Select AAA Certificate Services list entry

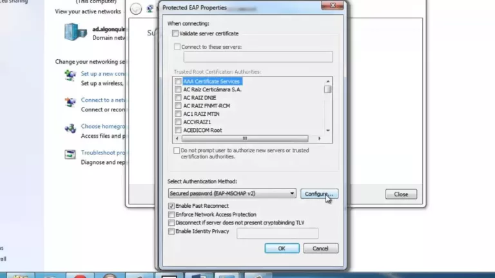coord(212,81)
